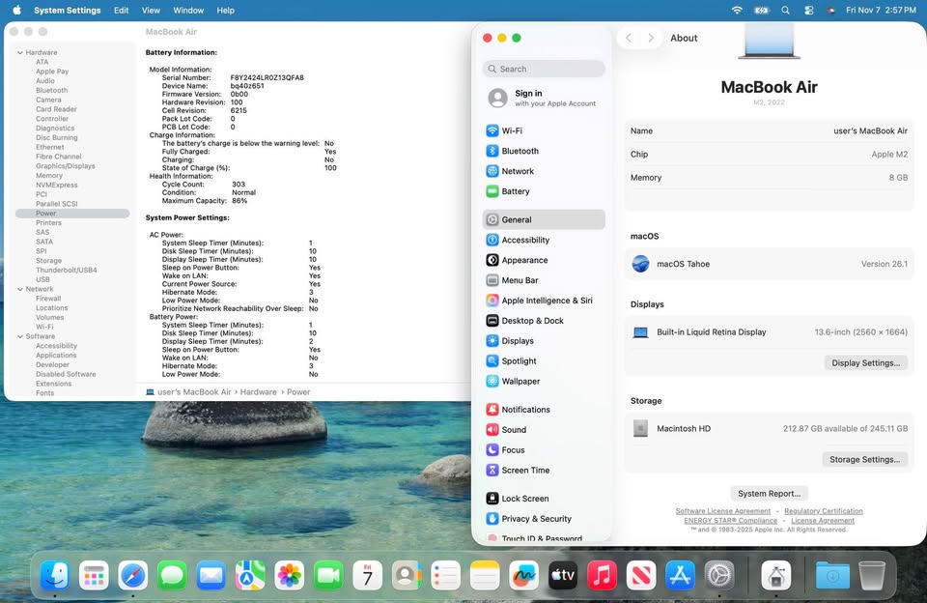Open the Music app from the Dock
This screenshot has width=927, height=603.
coord(603,575)
